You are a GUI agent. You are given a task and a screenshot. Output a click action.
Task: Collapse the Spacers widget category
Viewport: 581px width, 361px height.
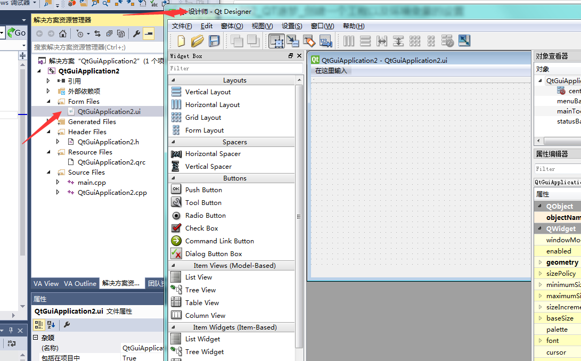click(173, 142)
